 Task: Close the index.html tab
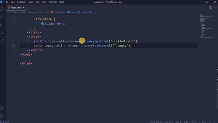24,8
